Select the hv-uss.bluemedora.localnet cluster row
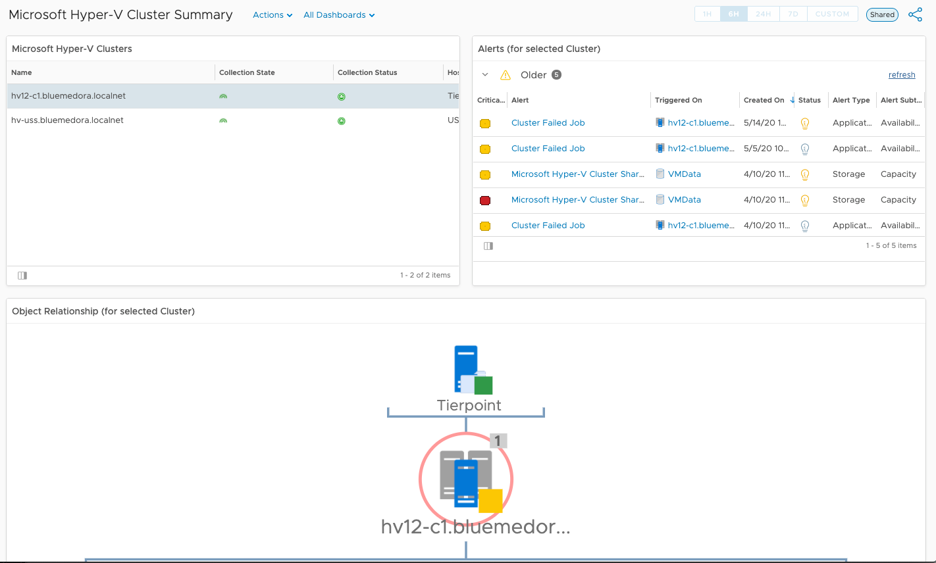The height and width of the screenshot is (563, 936). 233,120
